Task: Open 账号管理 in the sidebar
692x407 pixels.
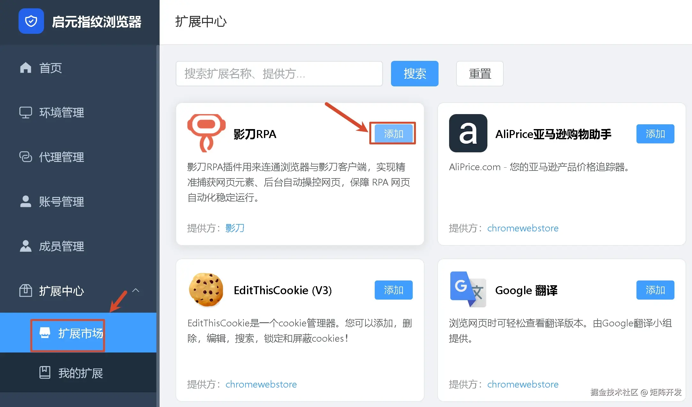Action: tap(78, 202)
